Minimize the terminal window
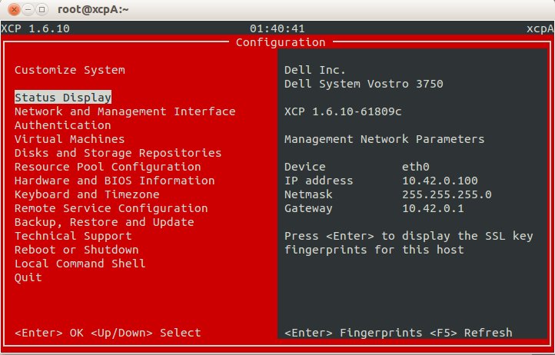Screen dimensions: 555x355 (28, 9)
